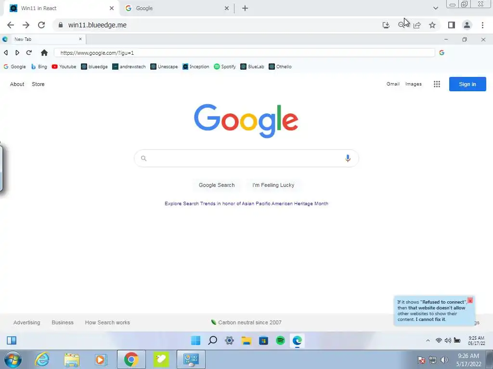Bookmark this page with the star icon
The width and height of the screenshot is (493, 369).
pyautogui.click(x=432, y=25)
